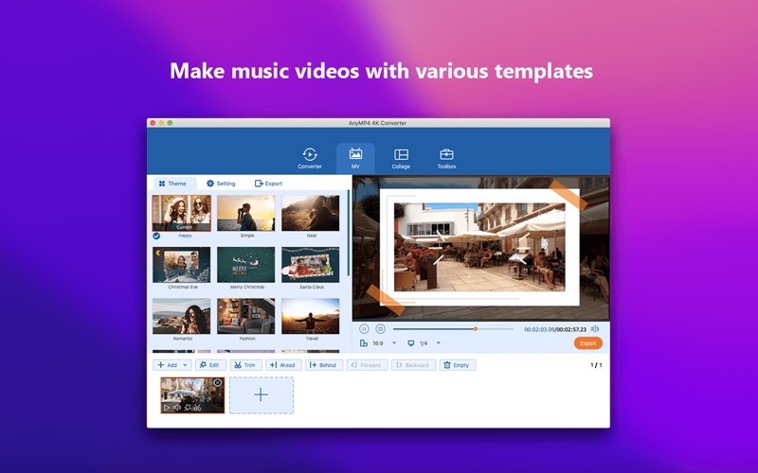Mute the preview volume speaker icon

[595, 328]
